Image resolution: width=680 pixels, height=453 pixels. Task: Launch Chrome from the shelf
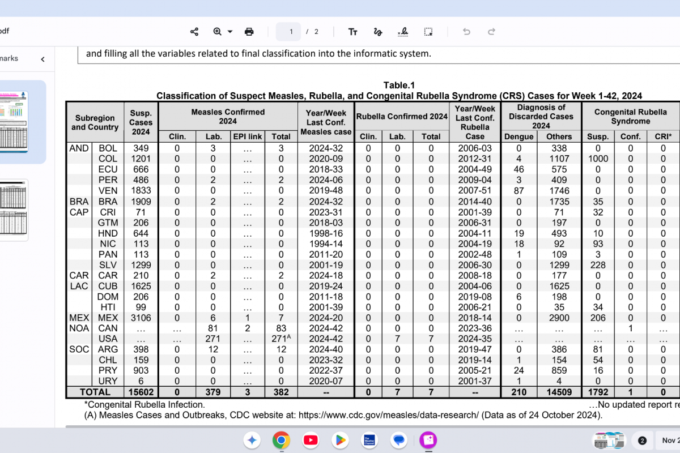tap(281, 440)
